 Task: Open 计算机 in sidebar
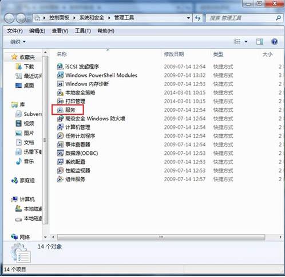(23, 199)
